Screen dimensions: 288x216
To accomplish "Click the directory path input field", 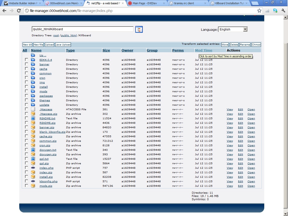I will point(82,29).
